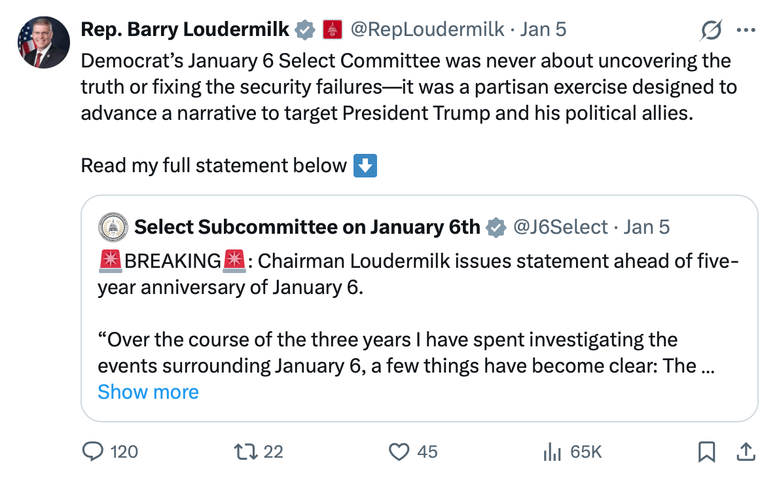Open the three-dot more options menu
779x478 pixels.
point(746,30)
